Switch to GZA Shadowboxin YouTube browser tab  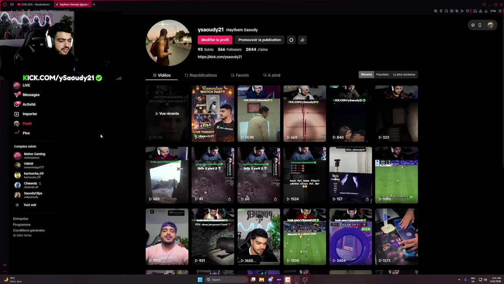tap(34, 4)
